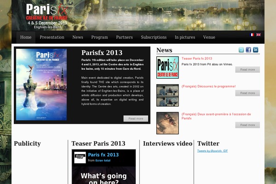Click Read more for Teaser Paris fx 2013
This screenshot has height=184, width=276.
[x=247, y=69]
